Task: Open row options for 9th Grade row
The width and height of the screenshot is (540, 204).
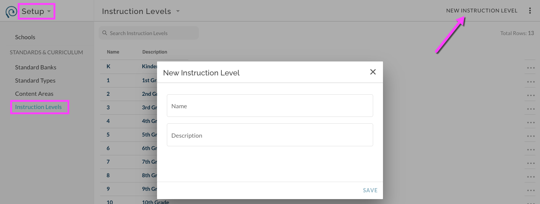Action: (x=531, y=190)
